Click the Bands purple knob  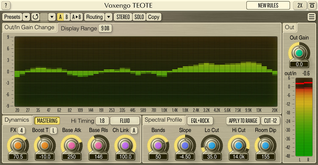[x=158, y=145]
